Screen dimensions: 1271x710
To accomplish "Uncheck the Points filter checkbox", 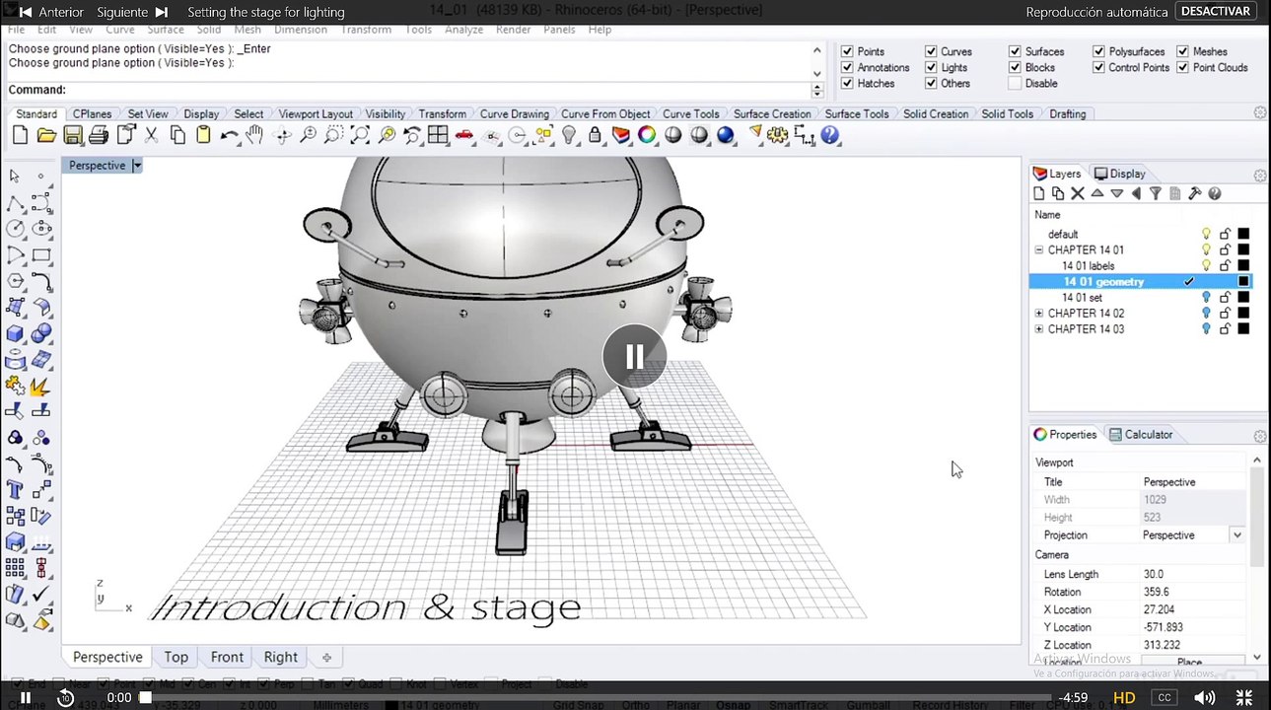I will point(847,51).
